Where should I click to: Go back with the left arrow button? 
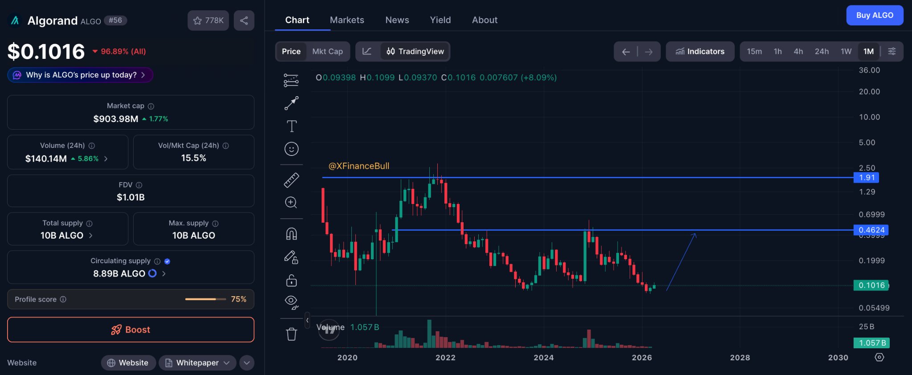626,52
